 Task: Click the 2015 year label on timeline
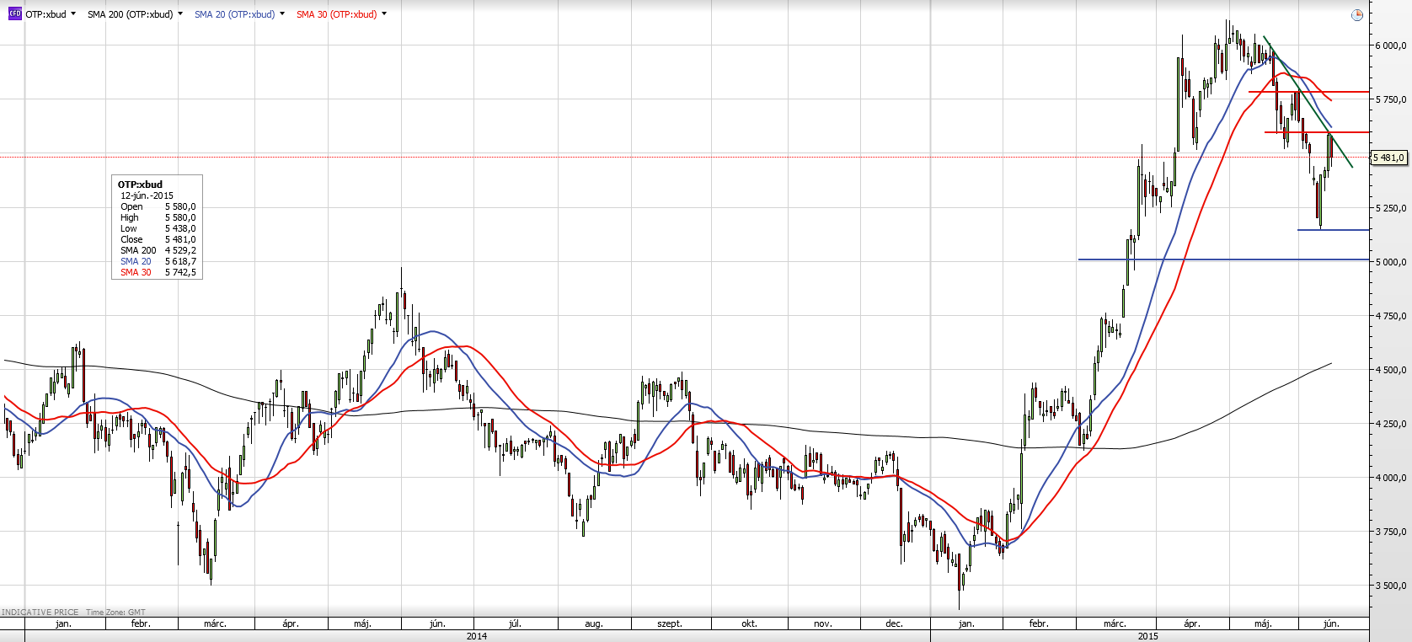(1147, 636)
